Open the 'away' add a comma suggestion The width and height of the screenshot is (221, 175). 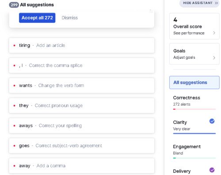coord(82,166)
